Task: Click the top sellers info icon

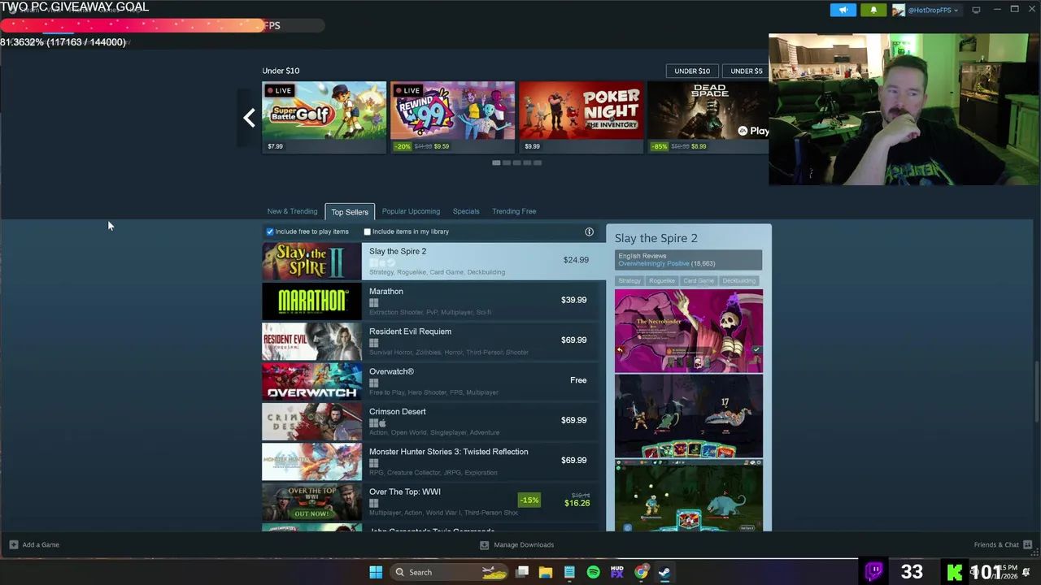Action: tap(590, 232)
